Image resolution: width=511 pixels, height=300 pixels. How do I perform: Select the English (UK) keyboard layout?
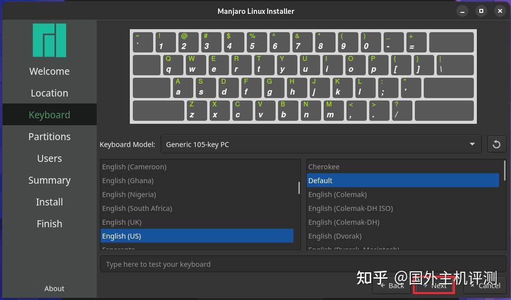point(121,222)
